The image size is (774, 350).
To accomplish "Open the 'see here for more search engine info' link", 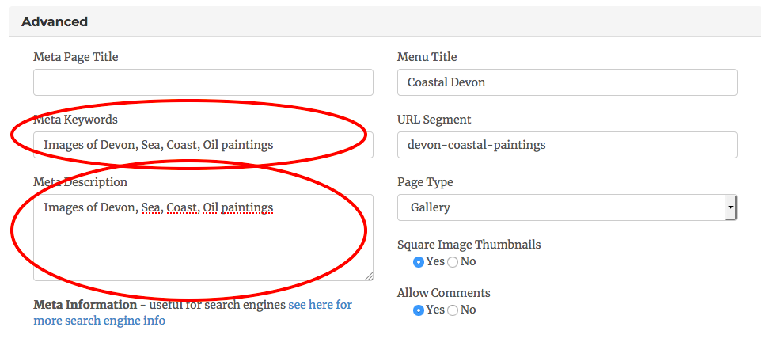I will pos(320,305).
